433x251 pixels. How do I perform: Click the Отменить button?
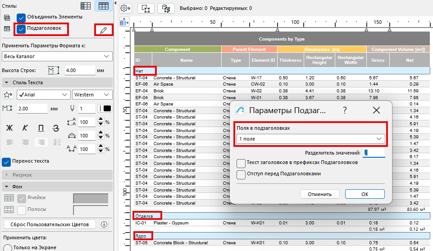click(x=319, y=194)
